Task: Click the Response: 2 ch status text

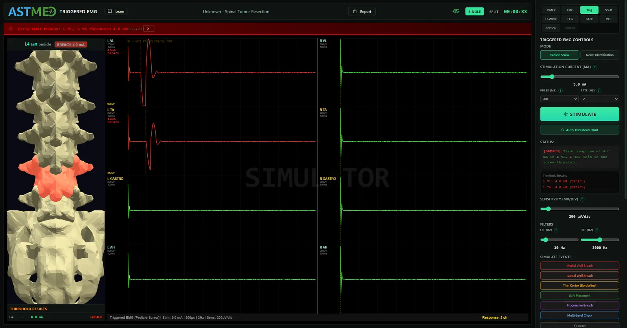Action: pyautogui.click(x=495, y=317)
